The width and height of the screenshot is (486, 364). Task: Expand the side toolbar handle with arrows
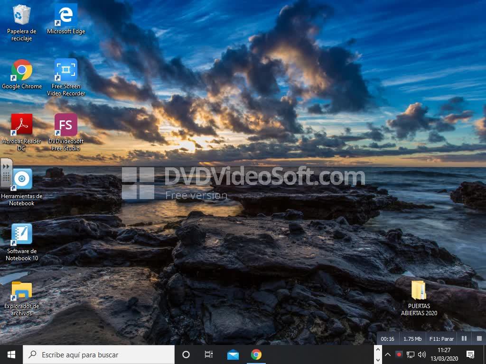point(6,173)
